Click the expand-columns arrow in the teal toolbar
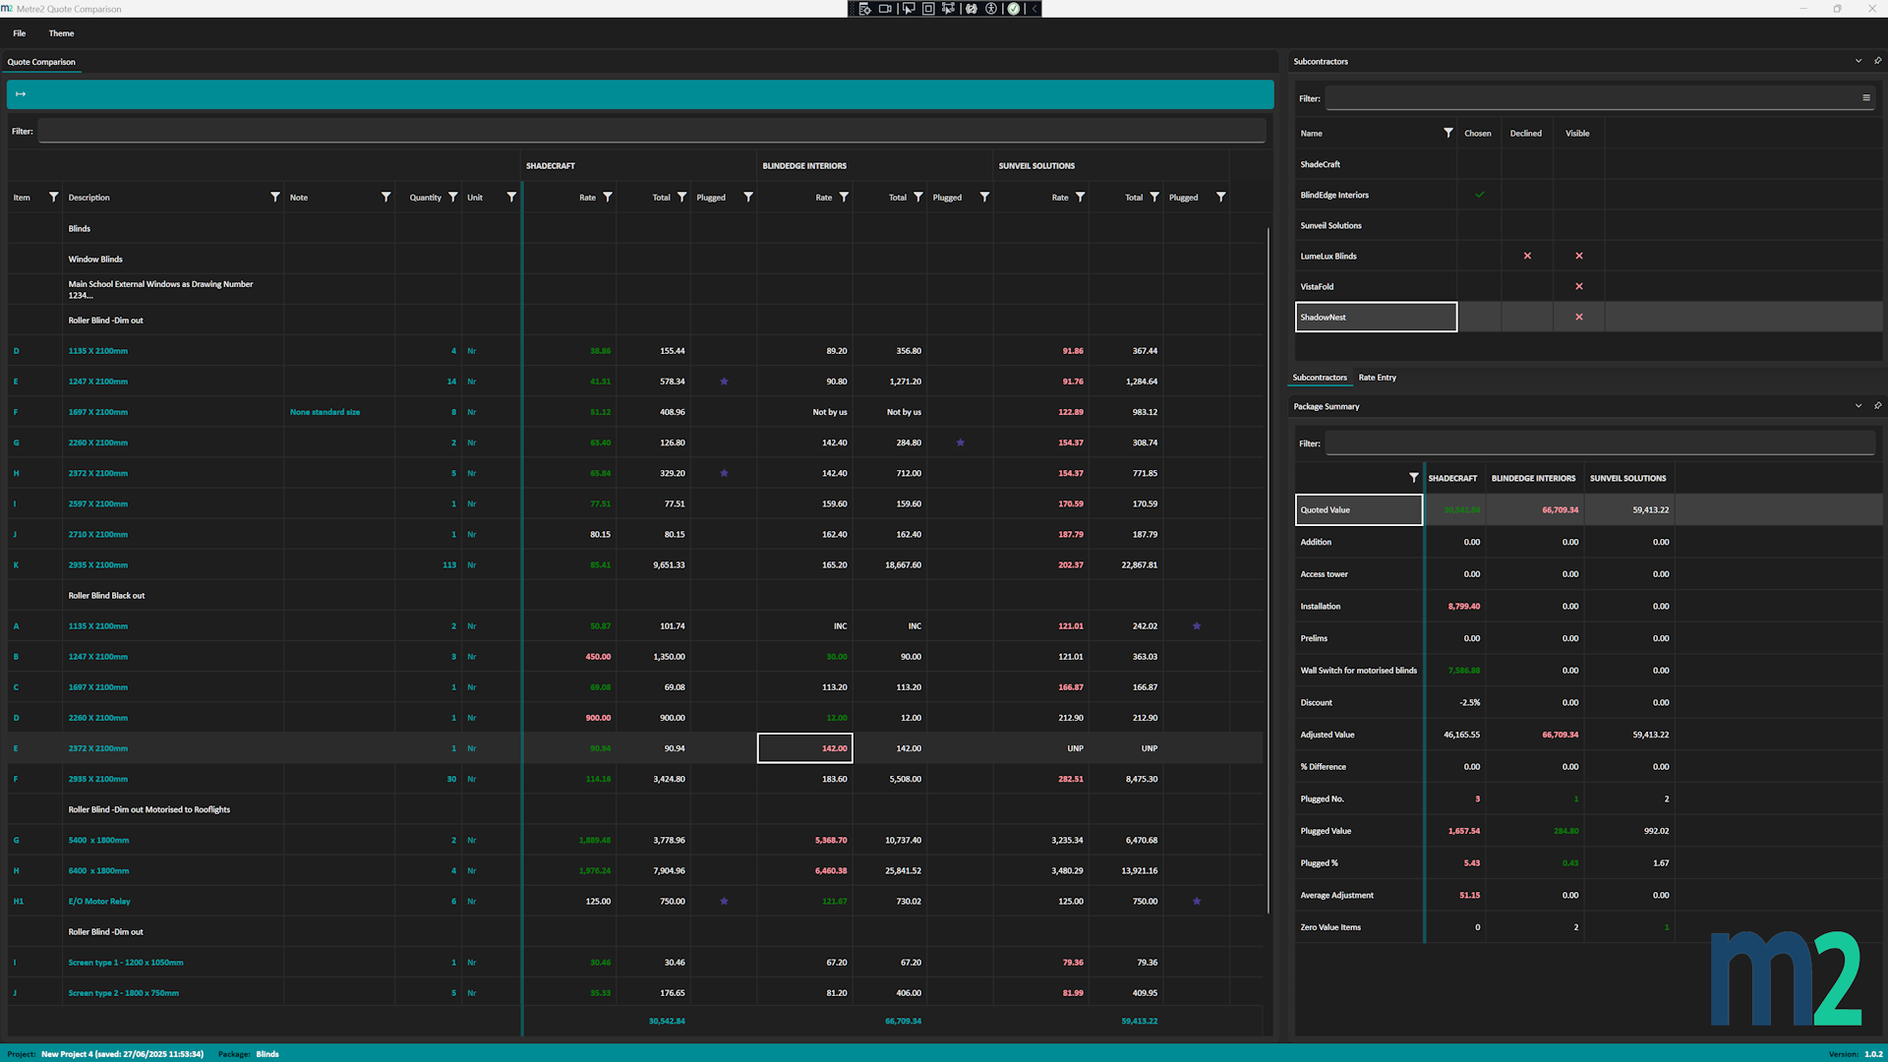The height and width of the screenshot is (1062, 1888). (x=21, y=94)
